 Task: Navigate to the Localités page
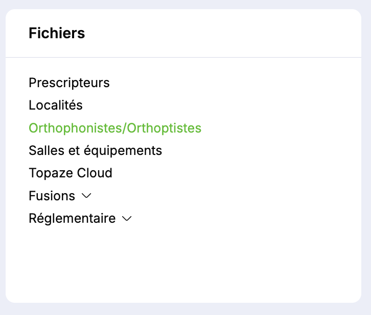click(56, 106)
